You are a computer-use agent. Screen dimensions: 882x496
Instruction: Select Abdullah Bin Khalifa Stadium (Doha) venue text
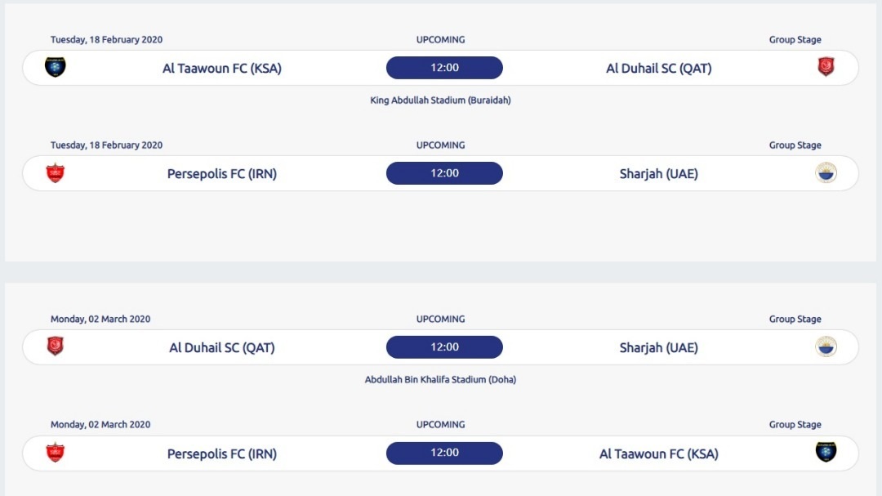(x=440, y=380)
